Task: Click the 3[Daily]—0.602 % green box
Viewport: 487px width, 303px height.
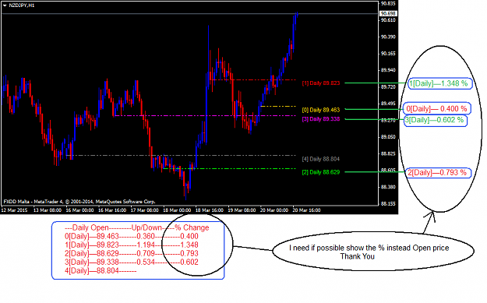Action: [x=435, y=120]
